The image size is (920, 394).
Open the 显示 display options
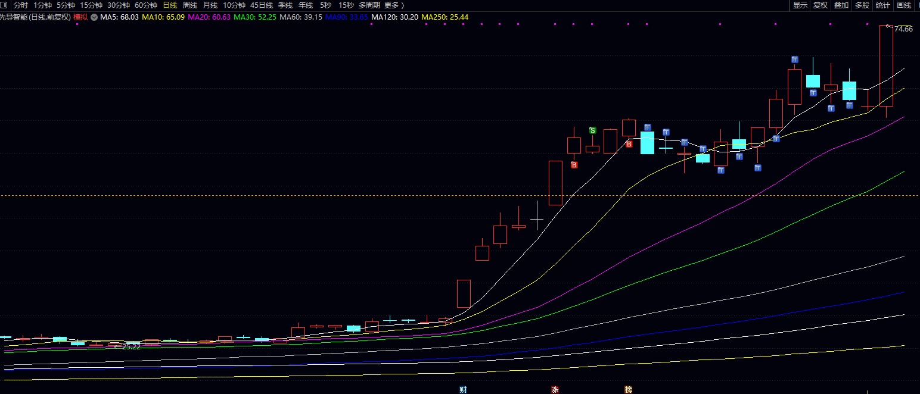(x=800, y=5)
